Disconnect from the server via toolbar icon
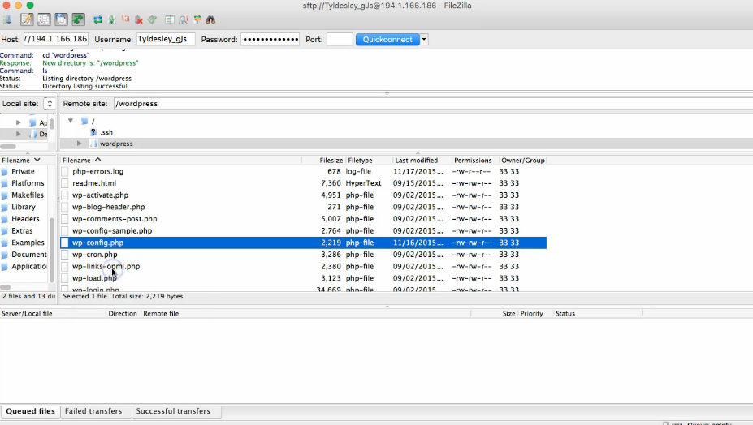The height and width of the screenshot is (425, 753). 139,19
